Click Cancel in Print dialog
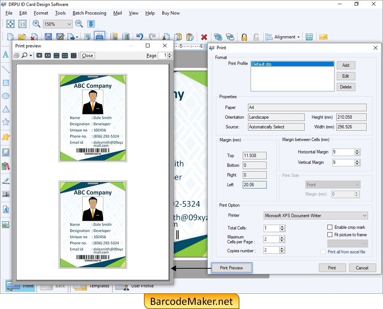The image size is (383, 309). tap(362, 268)
